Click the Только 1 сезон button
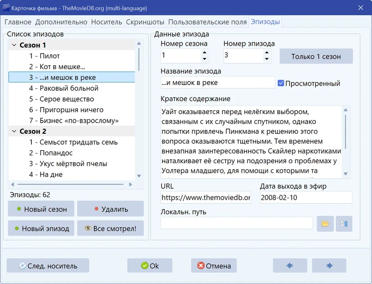Viewport: 372px width, 284px height. tap(316, 56)
